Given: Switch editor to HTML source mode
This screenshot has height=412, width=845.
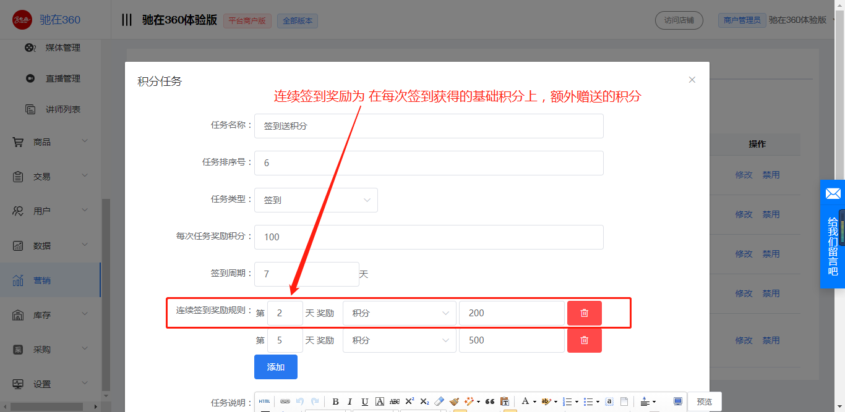Looking at the screenshot, I should click(264, 401).
